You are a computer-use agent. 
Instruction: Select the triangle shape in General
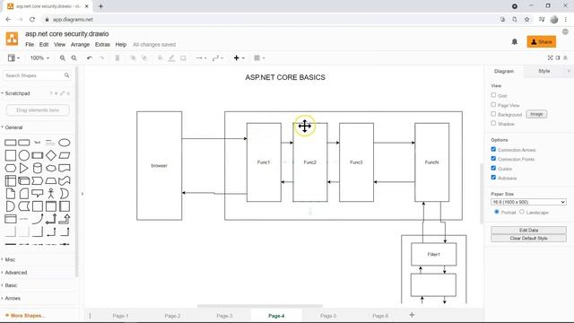(x=24, y=168)
